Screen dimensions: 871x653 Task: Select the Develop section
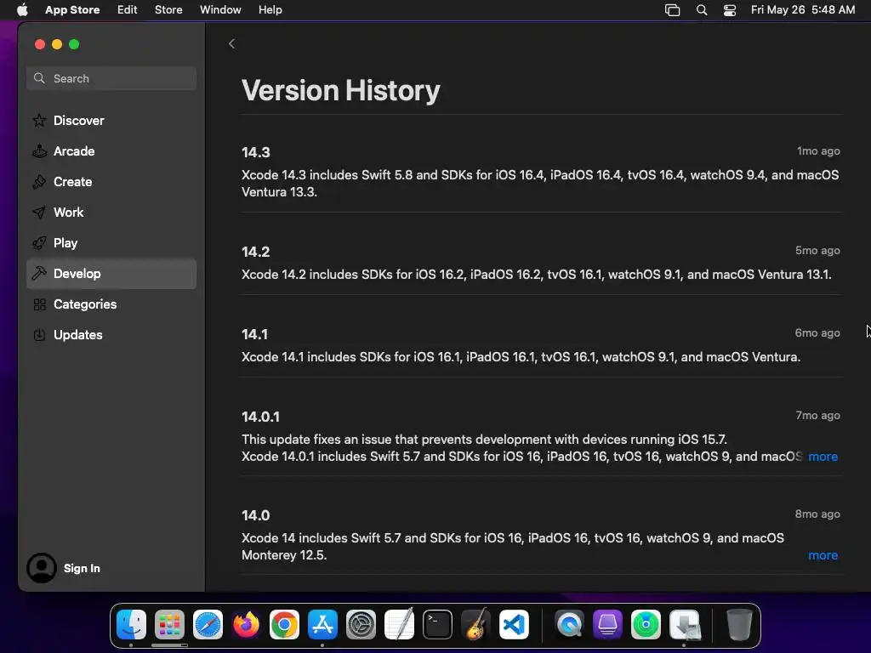111,273
